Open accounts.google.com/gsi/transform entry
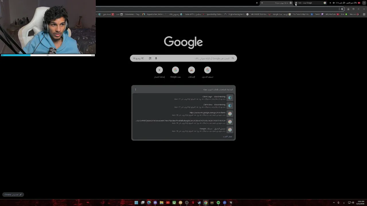The width and height of the screenshot is (367, 206). (183, 114)
